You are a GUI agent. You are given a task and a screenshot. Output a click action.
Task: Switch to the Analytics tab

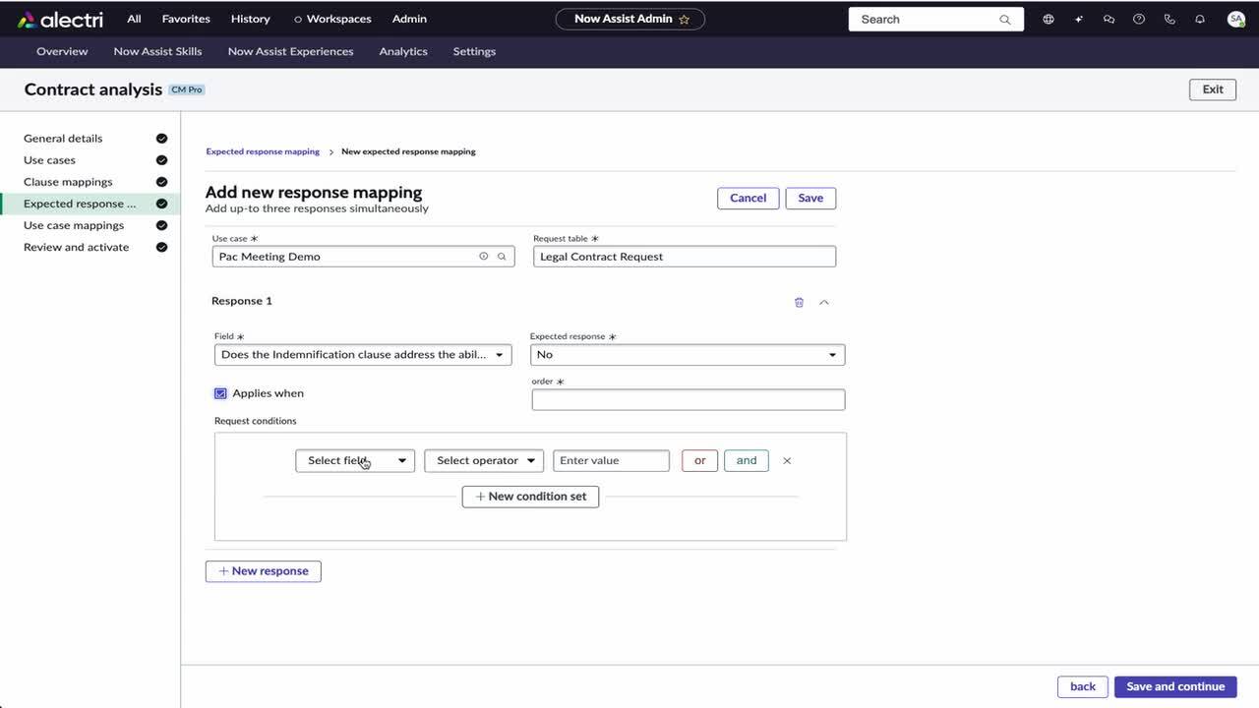(x=403, y=51)
